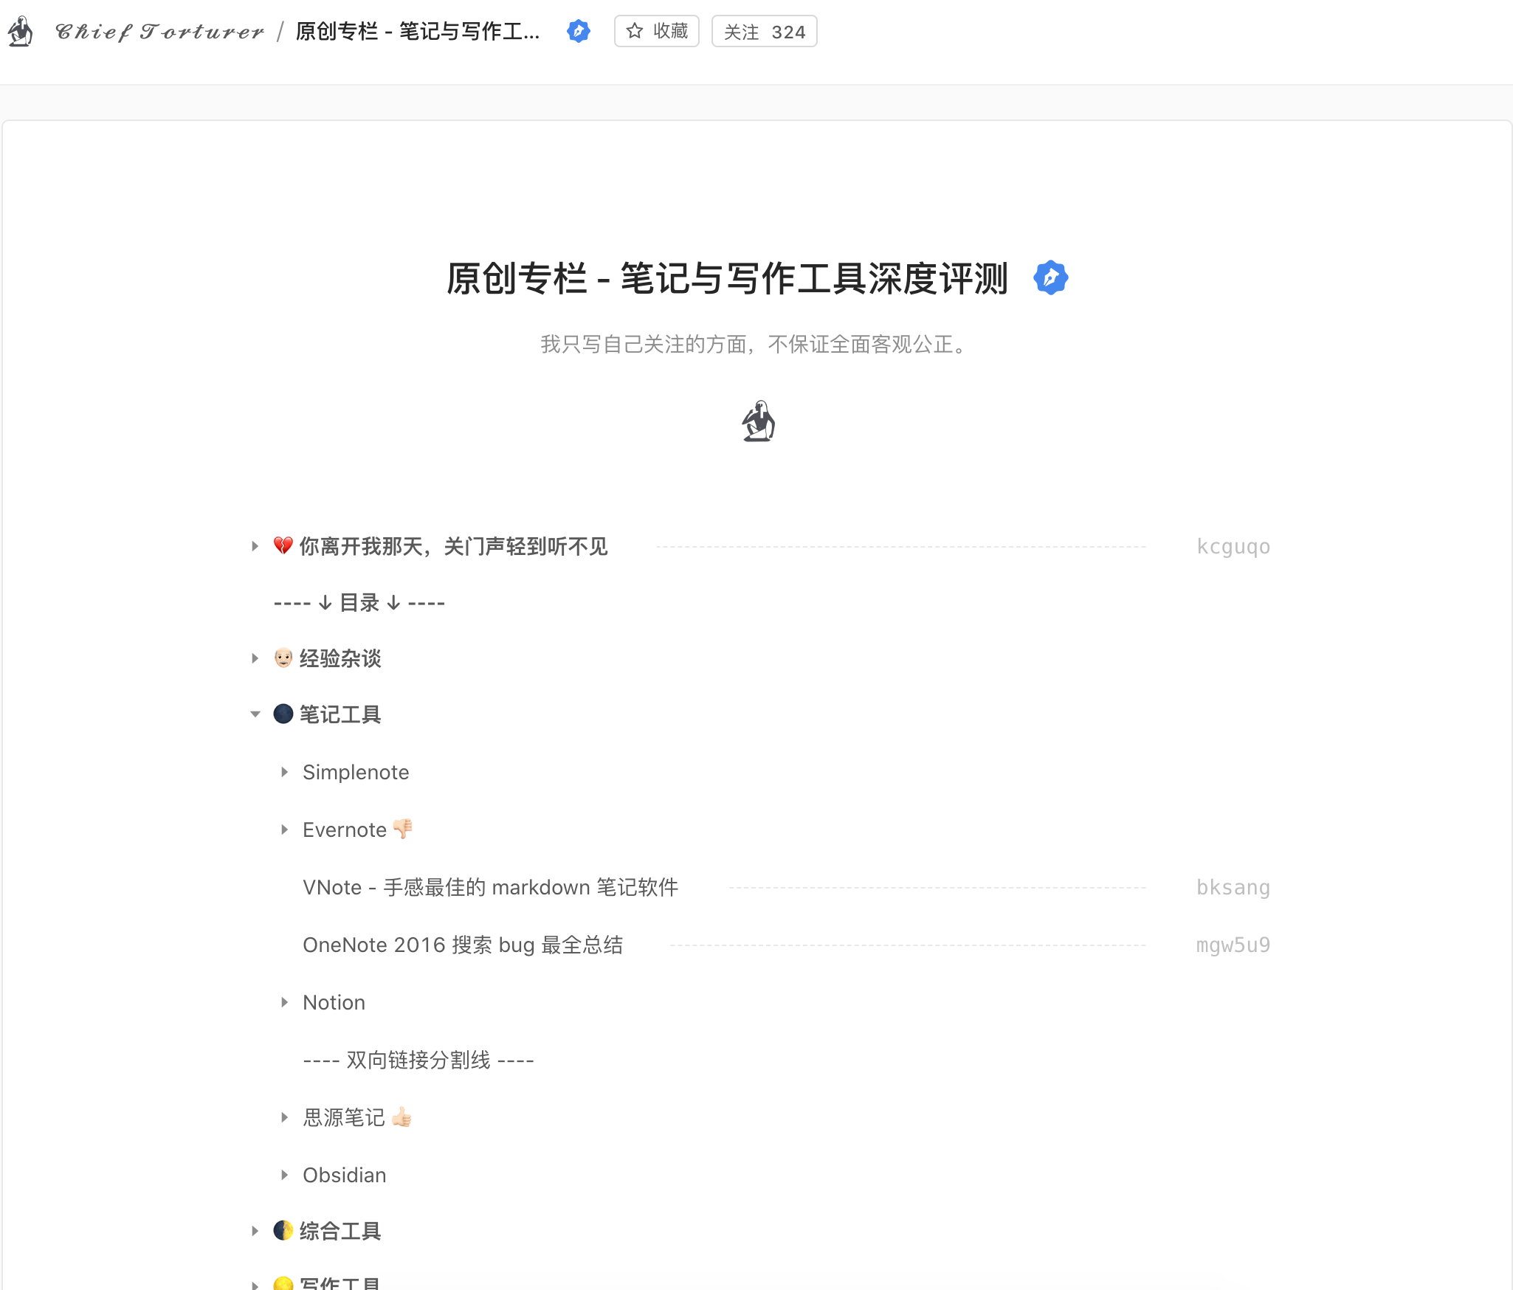1513x1290 pixels.
Task: Click the blue badge next to main title
Action: point(1051,277)
